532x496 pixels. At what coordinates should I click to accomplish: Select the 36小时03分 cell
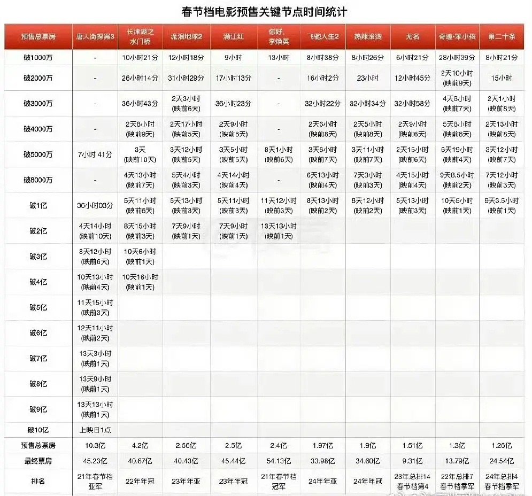pyautogui.click(x=95, y=205)
